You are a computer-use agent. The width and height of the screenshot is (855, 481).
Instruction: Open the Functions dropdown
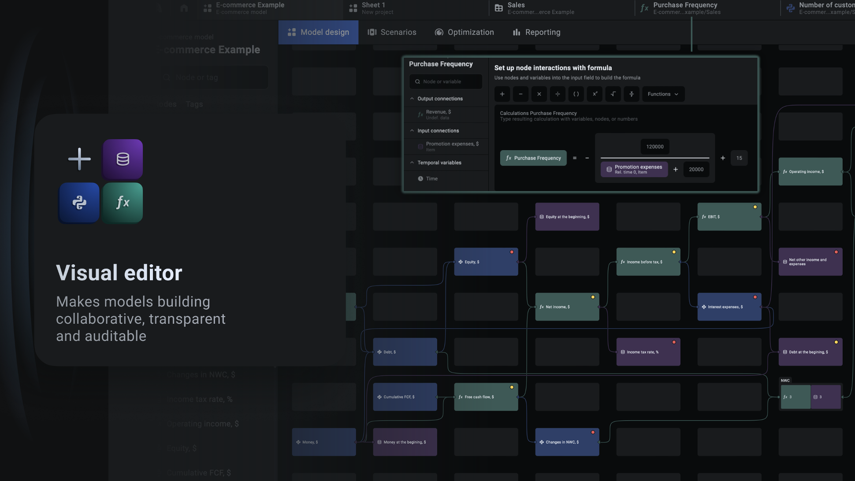[x=663, y=94]
